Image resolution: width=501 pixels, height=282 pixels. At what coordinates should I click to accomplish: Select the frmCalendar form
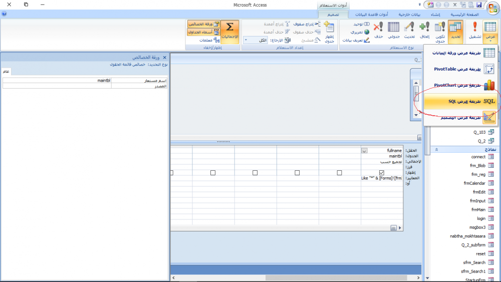[474, 183]
